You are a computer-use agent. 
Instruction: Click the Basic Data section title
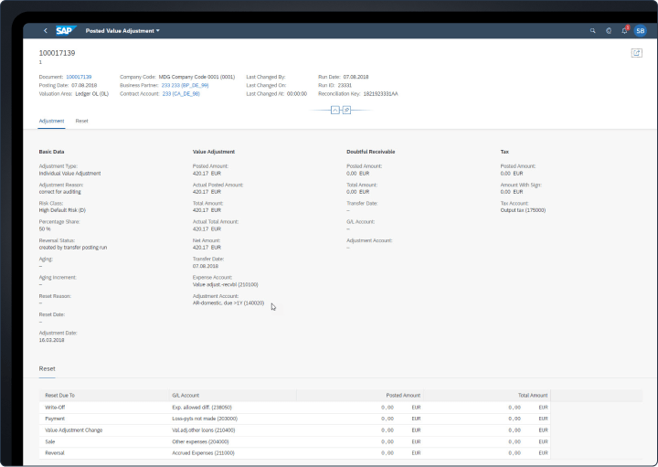tap(51, 152)
